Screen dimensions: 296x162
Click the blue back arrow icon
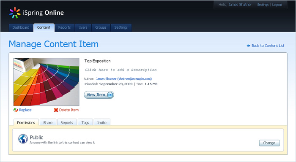249,46
